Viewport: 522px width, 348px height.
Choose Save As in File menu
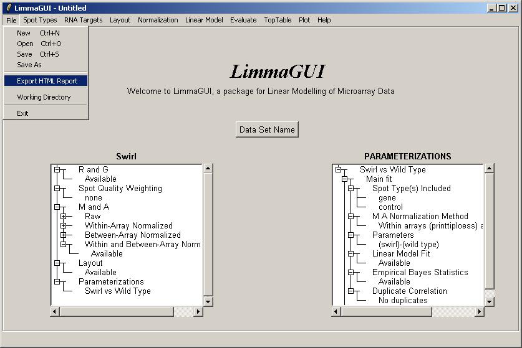29,65
